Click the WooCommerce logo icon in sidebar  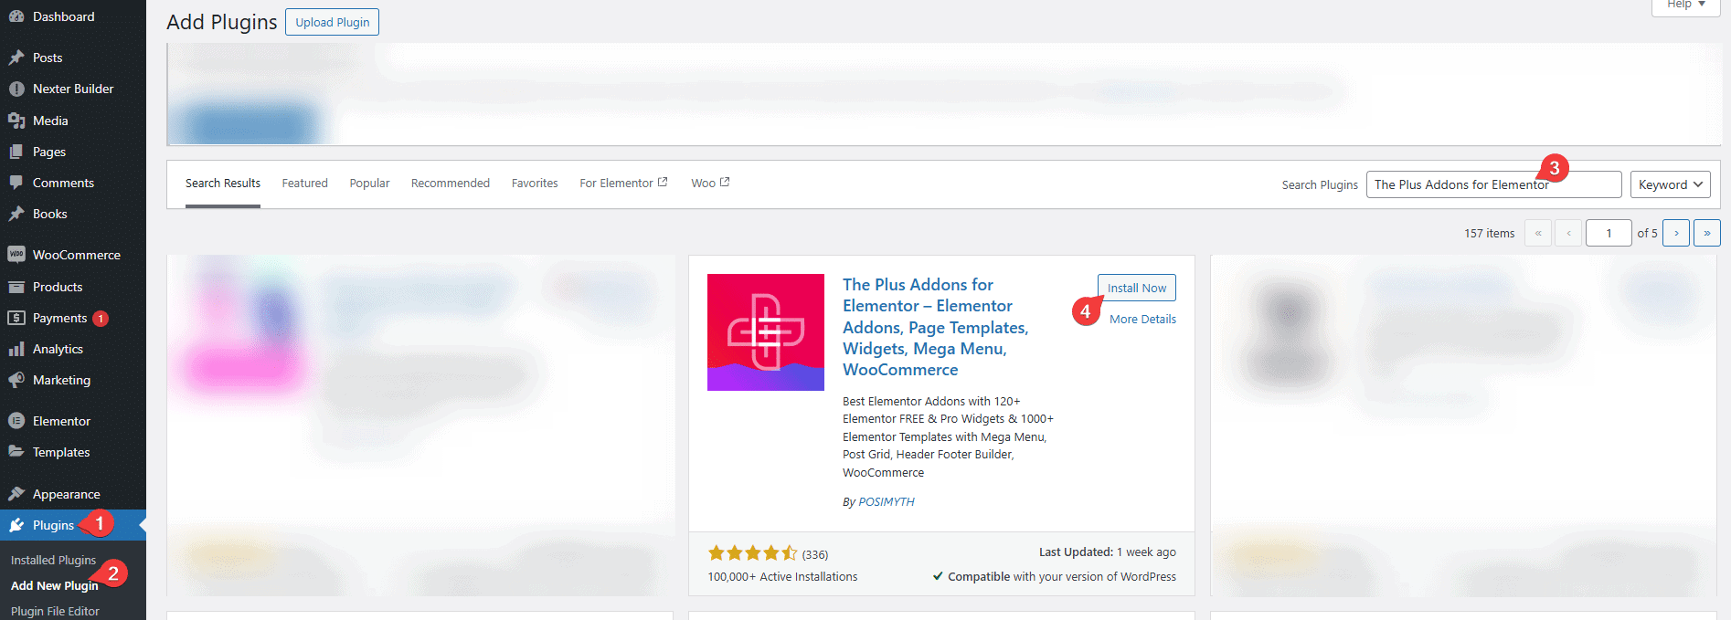click(x=16, y=255)
